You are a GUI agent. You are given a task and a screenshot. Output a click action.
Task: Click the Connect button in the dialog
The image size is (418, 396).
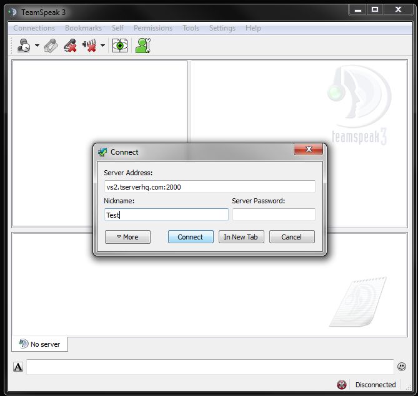point(191,237)
